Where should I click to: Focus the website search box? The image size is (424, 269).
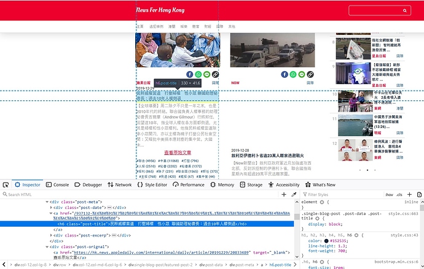coord(380,10)
